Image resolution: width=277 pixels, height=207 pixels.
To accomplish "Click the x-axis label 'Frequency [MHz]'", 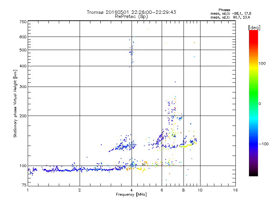I will (x=131, y=195).
